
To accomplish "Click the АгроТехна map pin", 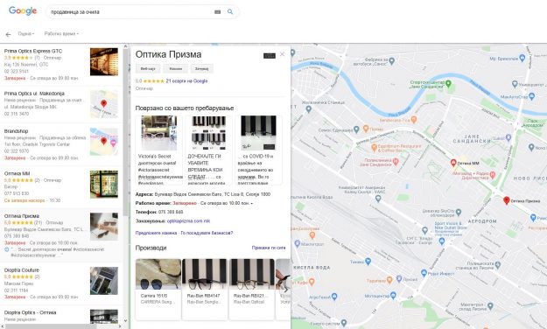I will coord(334,297).
